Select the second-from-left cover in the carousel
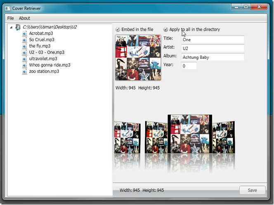The width and height of the screenshot is (274, 205). (156, 137)
